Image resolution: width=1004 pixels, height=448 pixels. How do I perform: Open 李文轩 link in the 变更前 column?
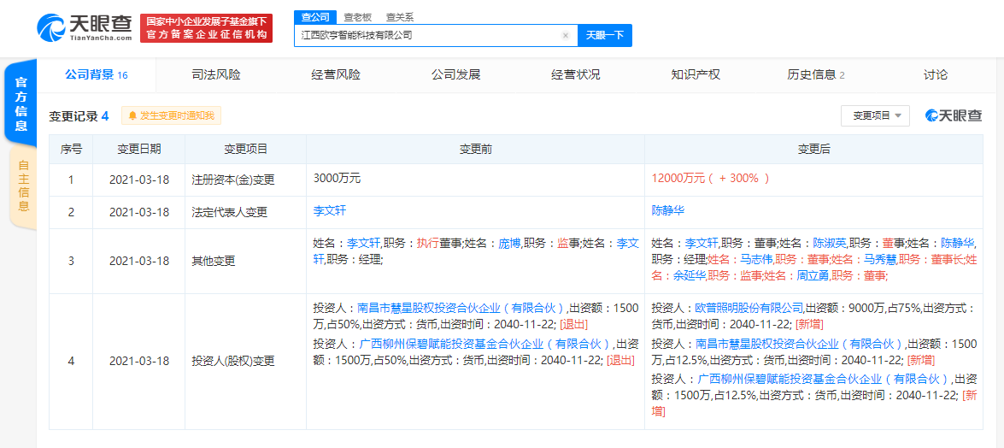pos(330,210)
